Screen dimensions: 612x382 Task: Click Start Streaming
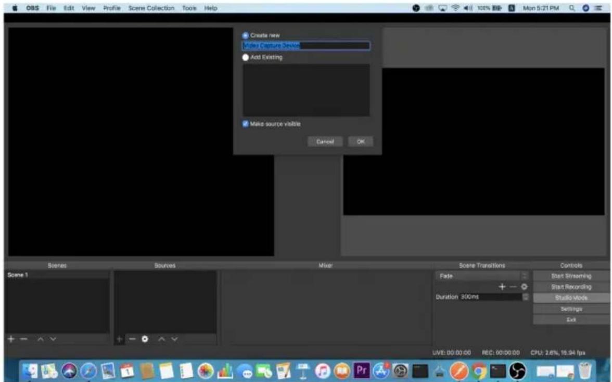[x=571, y=276]
